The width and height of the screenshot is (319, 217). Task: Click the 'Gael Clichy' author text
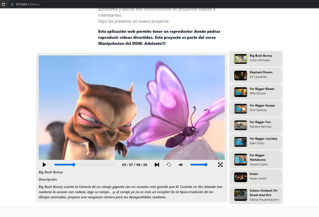pyautogui.click(x=257, y=143)
